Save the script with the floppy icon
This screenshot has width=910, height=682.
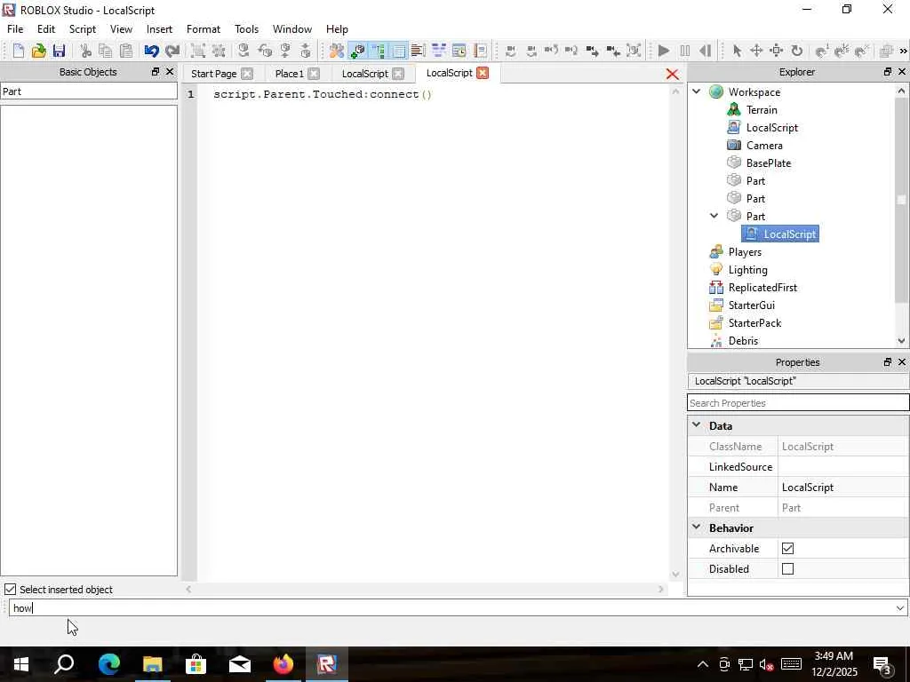(x=59, y=51)
